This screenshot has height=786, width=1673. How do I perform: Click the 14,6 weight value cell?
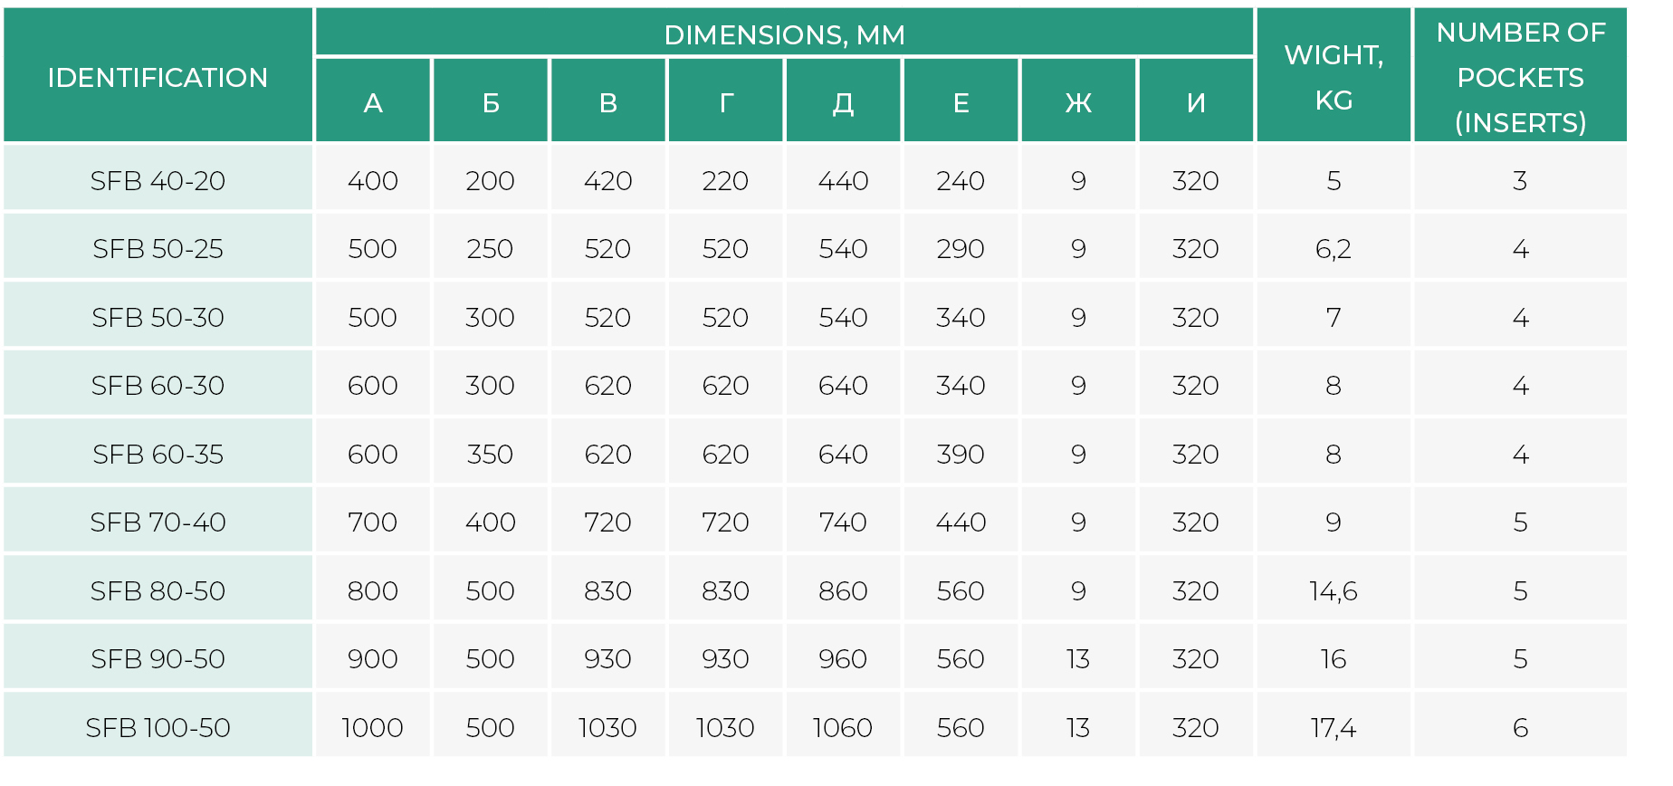point(1334,590)
